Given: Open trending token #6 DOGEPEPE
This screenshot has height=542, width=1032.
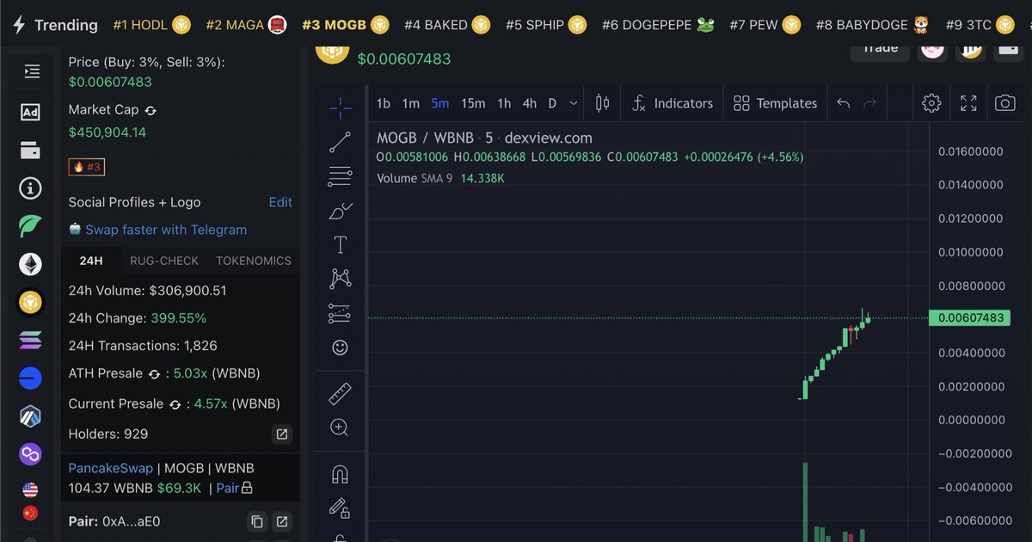Looking at the screenshot, I should coord(658,25).
